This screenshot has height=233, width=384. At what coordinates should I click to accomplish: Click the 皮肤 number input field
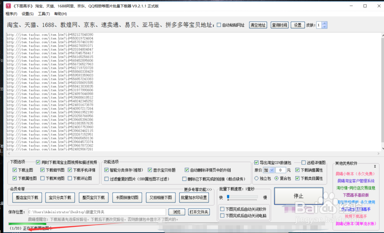319,25
